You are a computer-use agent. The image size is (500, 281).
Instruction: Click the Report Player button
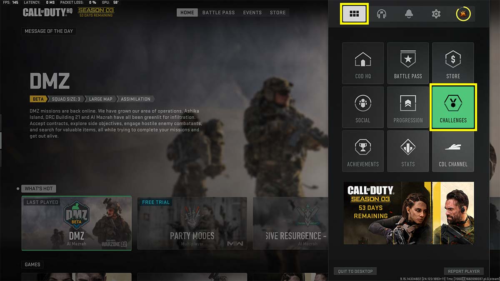(x=463, y=271)
